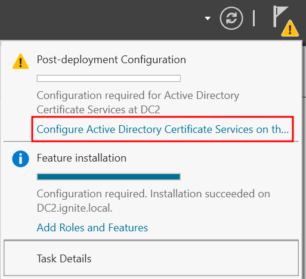Screen dimensions: 306x279
Task: Click the filled Feature installation progress bar
Action: click(x=109, y=176)
